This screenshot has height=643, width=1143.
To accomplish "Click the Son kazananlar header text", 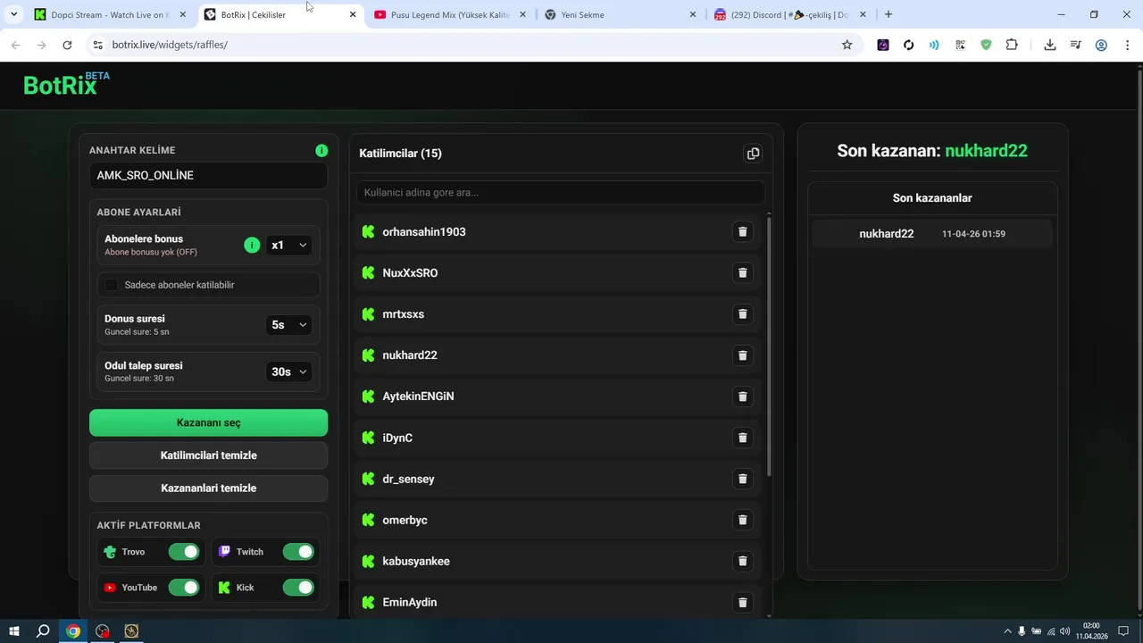I will point(932,198).
